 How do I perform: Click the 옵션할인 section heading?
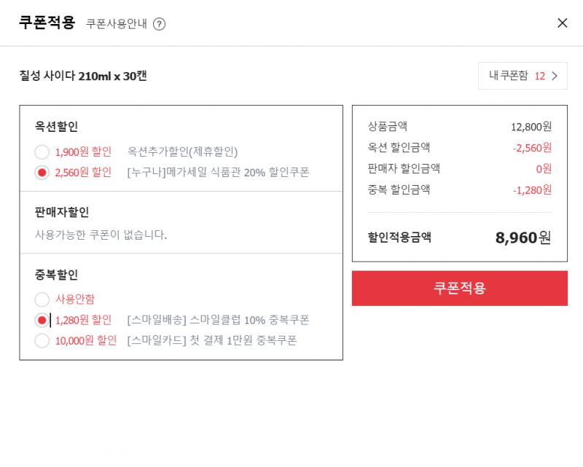click(56, 127)
